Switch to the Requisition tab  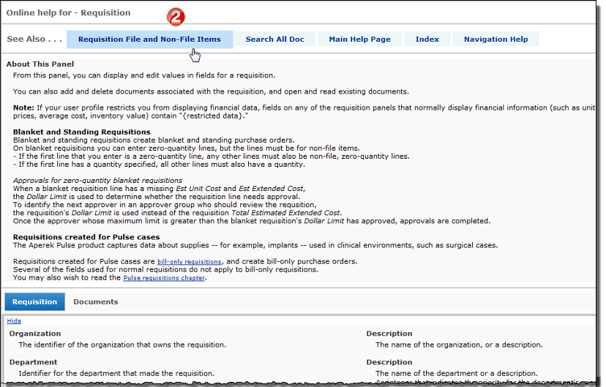pos(34,301)
